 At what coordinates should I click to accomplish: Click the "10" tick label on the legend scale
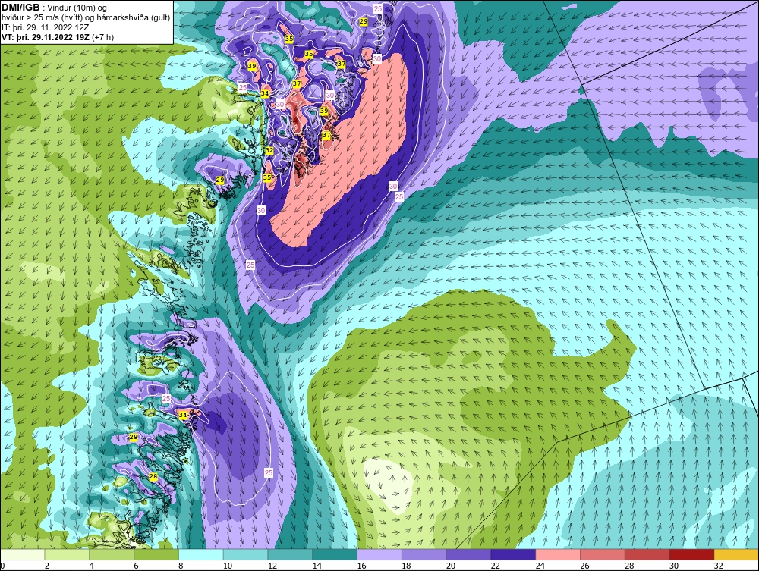pos(228,566)
